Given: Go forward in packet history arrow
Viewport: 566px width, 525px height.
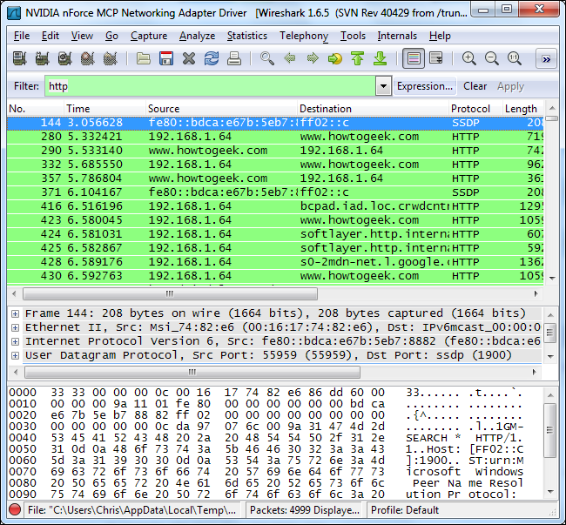Looking at the screenshot, I should (x=313, y=58).
